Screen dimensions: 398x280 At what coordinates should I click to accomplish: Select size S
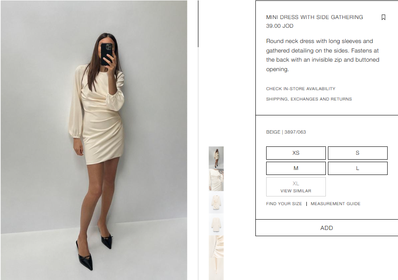(x=358, y=153)
